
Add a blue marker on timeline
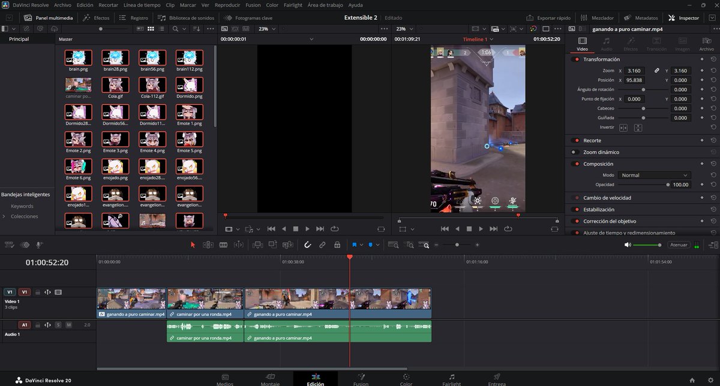click(370, 245)
